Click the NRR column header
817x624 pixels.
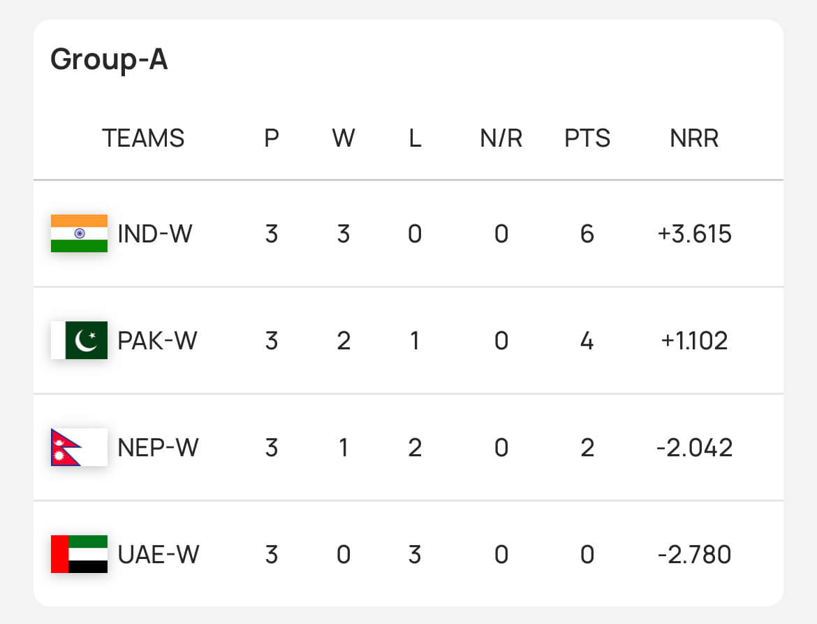[694, 138]
